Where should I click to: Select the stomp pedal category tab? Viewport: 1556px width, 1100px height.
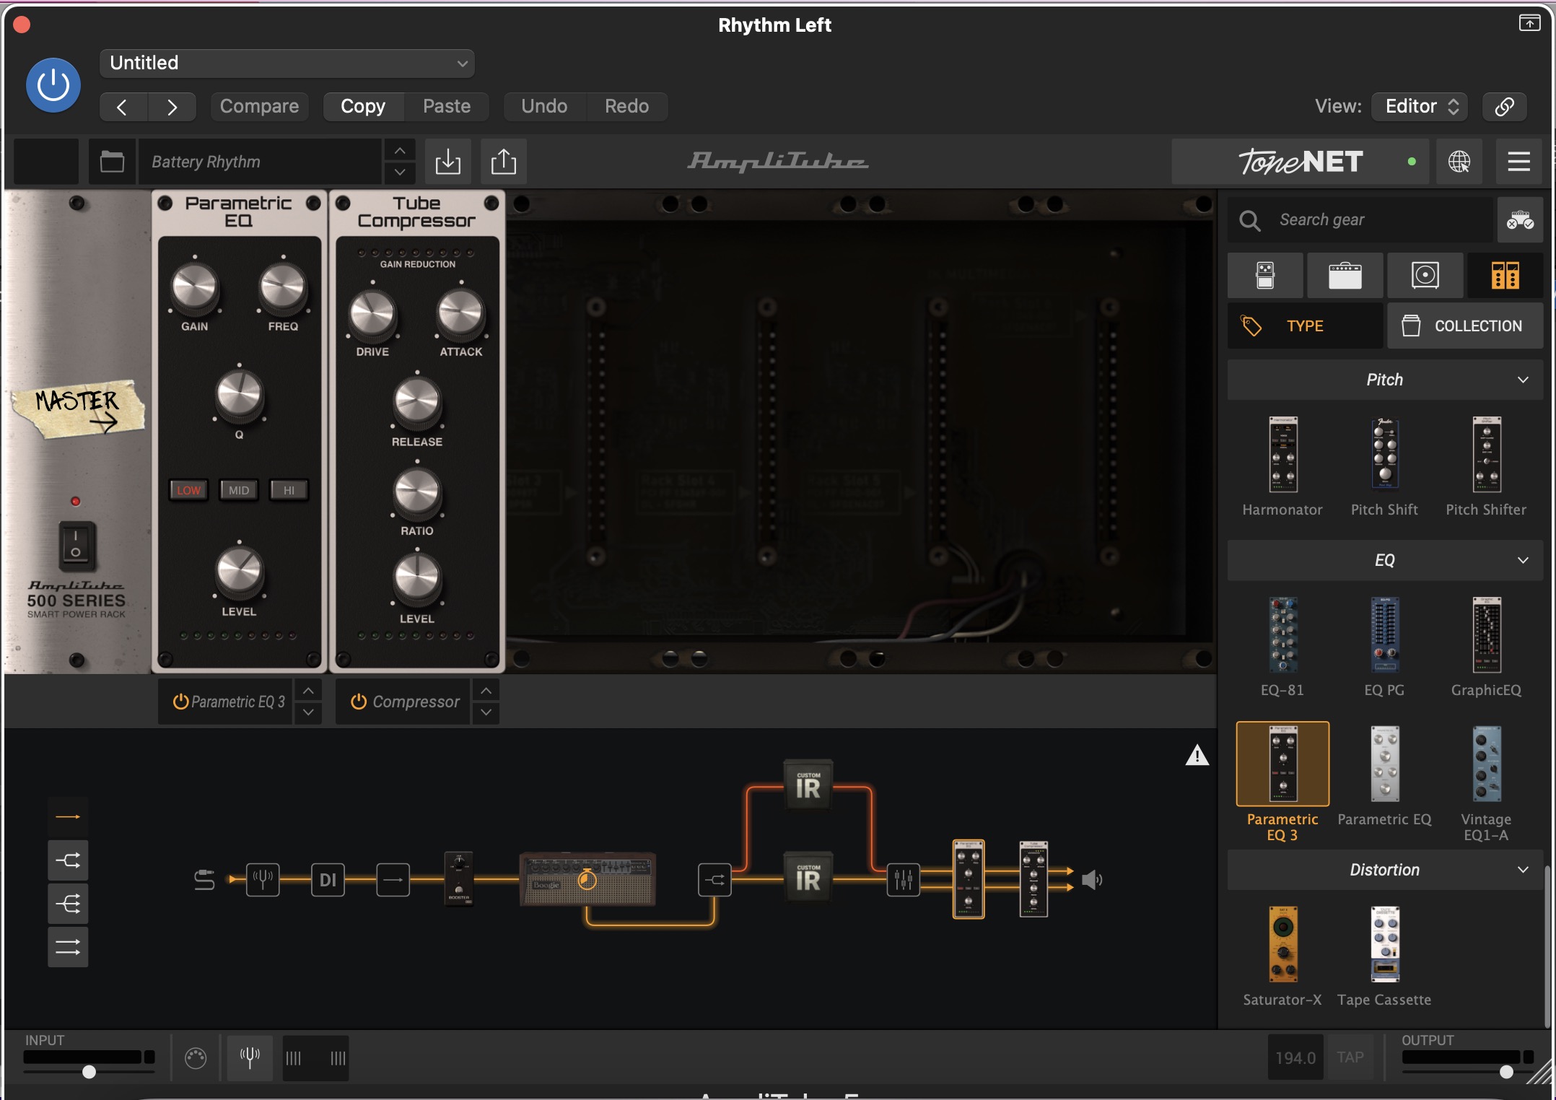1265,275
